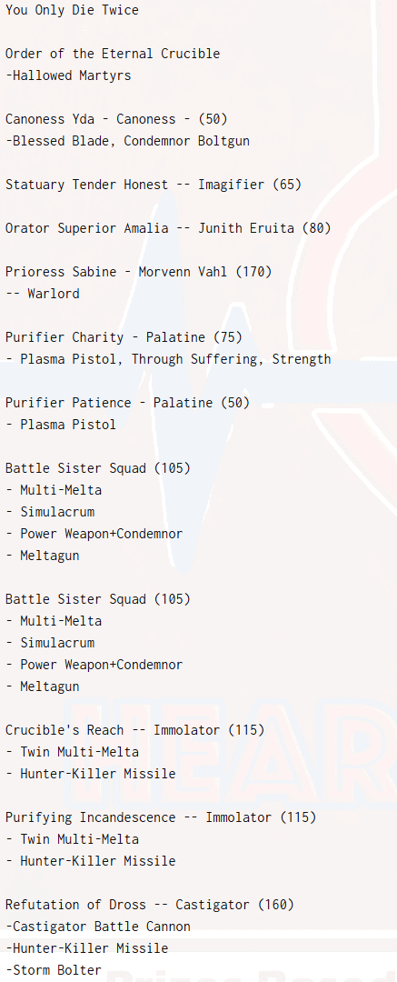Click the Refutation of Dross Castigator line
The image size is (397, 982).
click(150, 905)
